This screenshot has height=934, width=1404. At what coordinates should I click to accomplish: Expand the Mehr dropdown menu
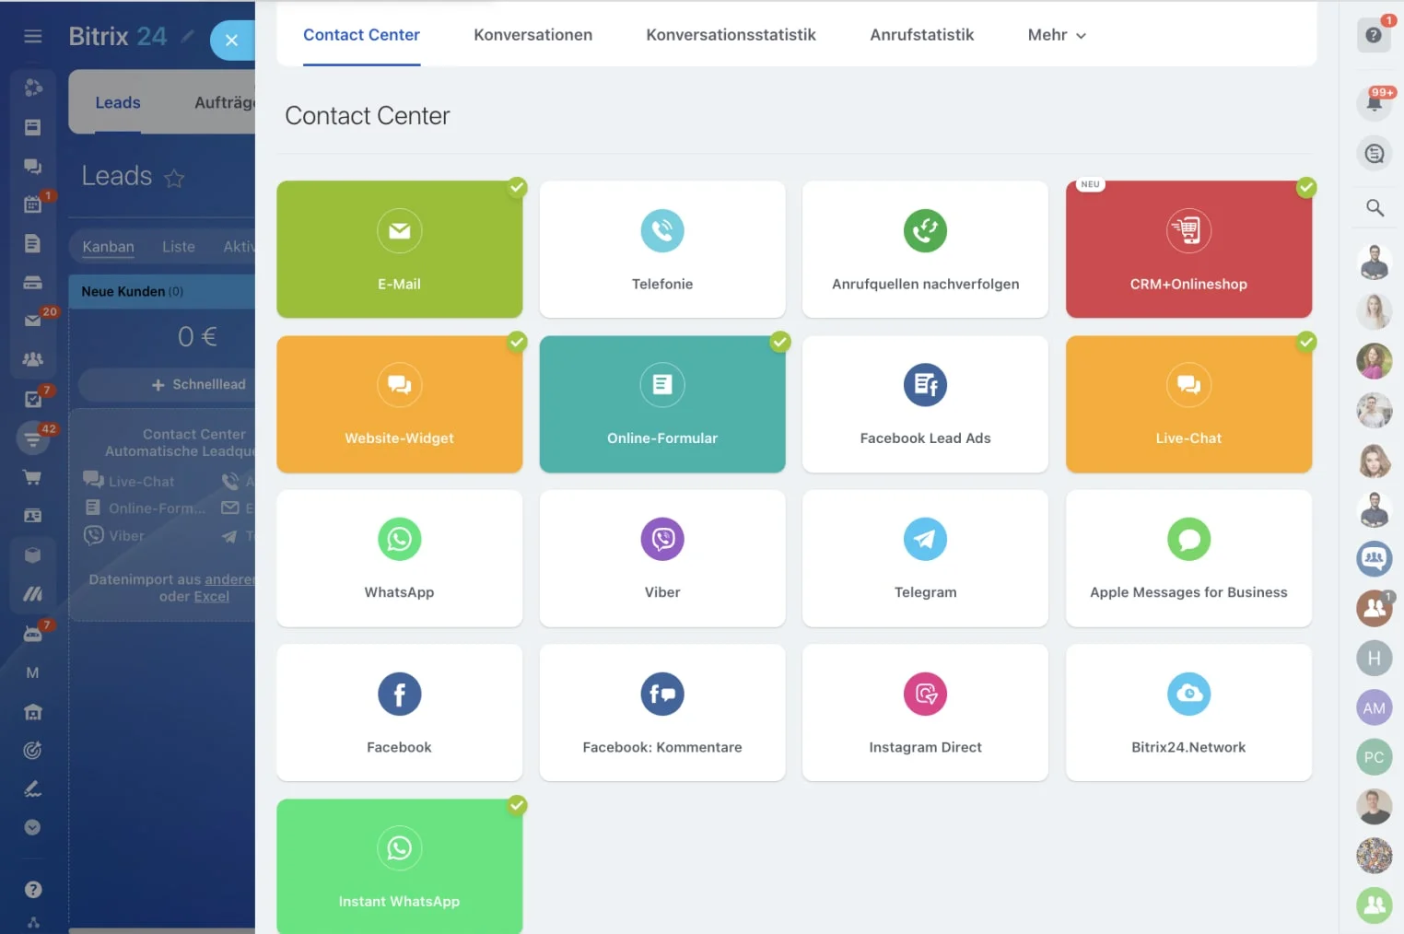[1057, 35]
